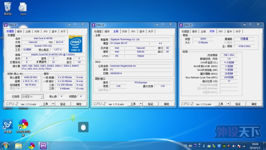This screenshot has width=266, height=150.
Task: Switch to 缓存 tab in the processor window
Action: (x=19, y=32)
